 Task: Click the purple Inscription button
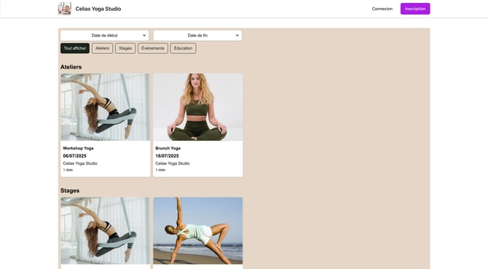pyautogui.click(x=415, y=9)
